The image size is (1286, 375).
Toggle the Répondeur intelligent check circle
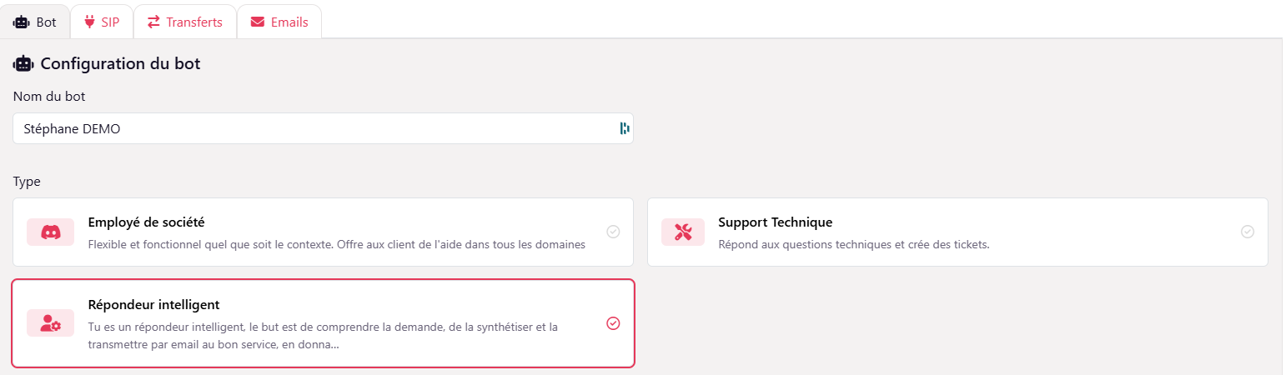(x=613, y=323)
